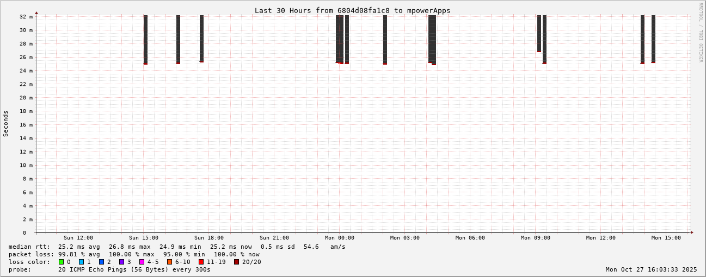This screenshot has width=706, height=277.
Task: Click the green loss color swatch for 0
Action: [62, 262]
